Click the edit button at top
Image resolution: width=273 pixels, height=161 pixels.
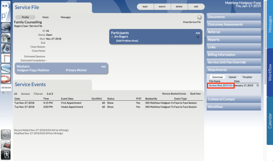pos(196,7)
